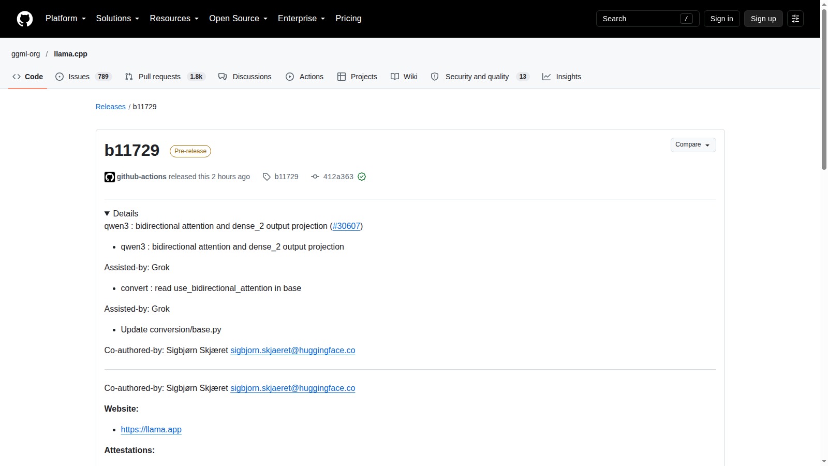
Task: Expand the Open Source menu
Action: (x=238, y=19)
